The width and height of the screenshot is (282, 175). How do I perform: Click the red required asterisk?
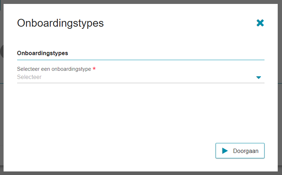(x=94, y=68)
